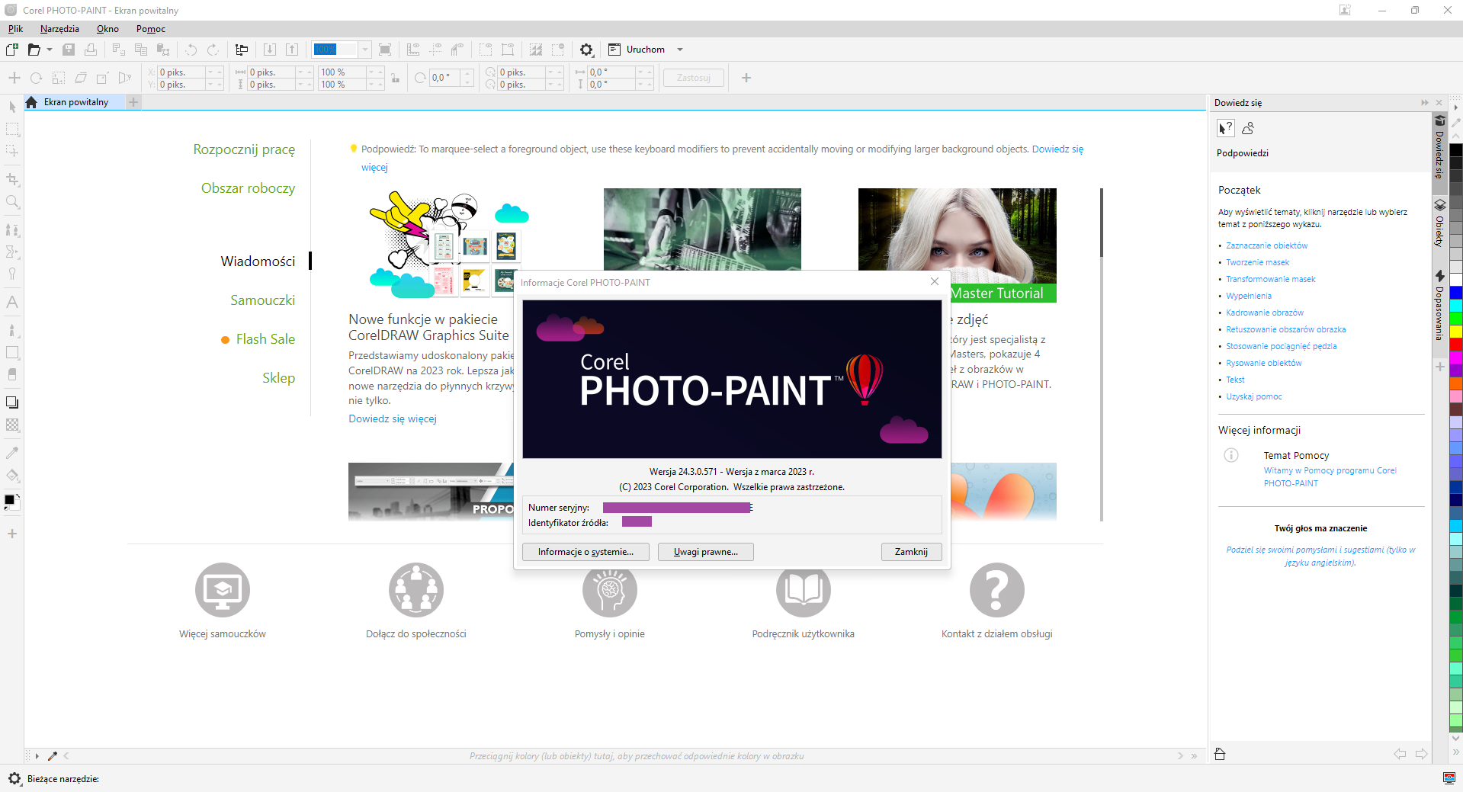Select the Eraser tool in the toolbox
Viewport: 1463px width, 792px height.
[x=12, y=374]
